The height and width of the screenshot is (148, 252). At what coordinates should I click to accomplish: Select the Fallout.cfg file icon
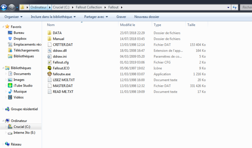(50, 62)
